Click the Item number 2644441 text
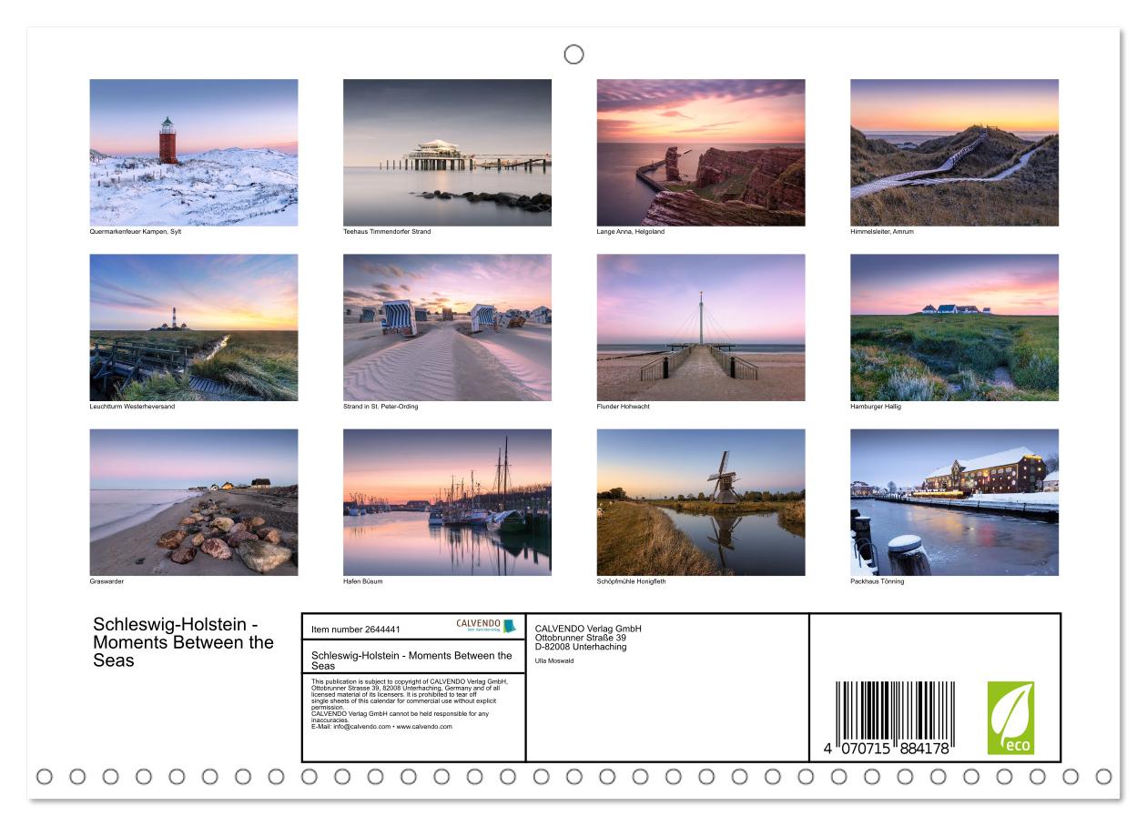Image resolution: width=1147 pixels, height=826 pixels. click(x=355, y=629)
